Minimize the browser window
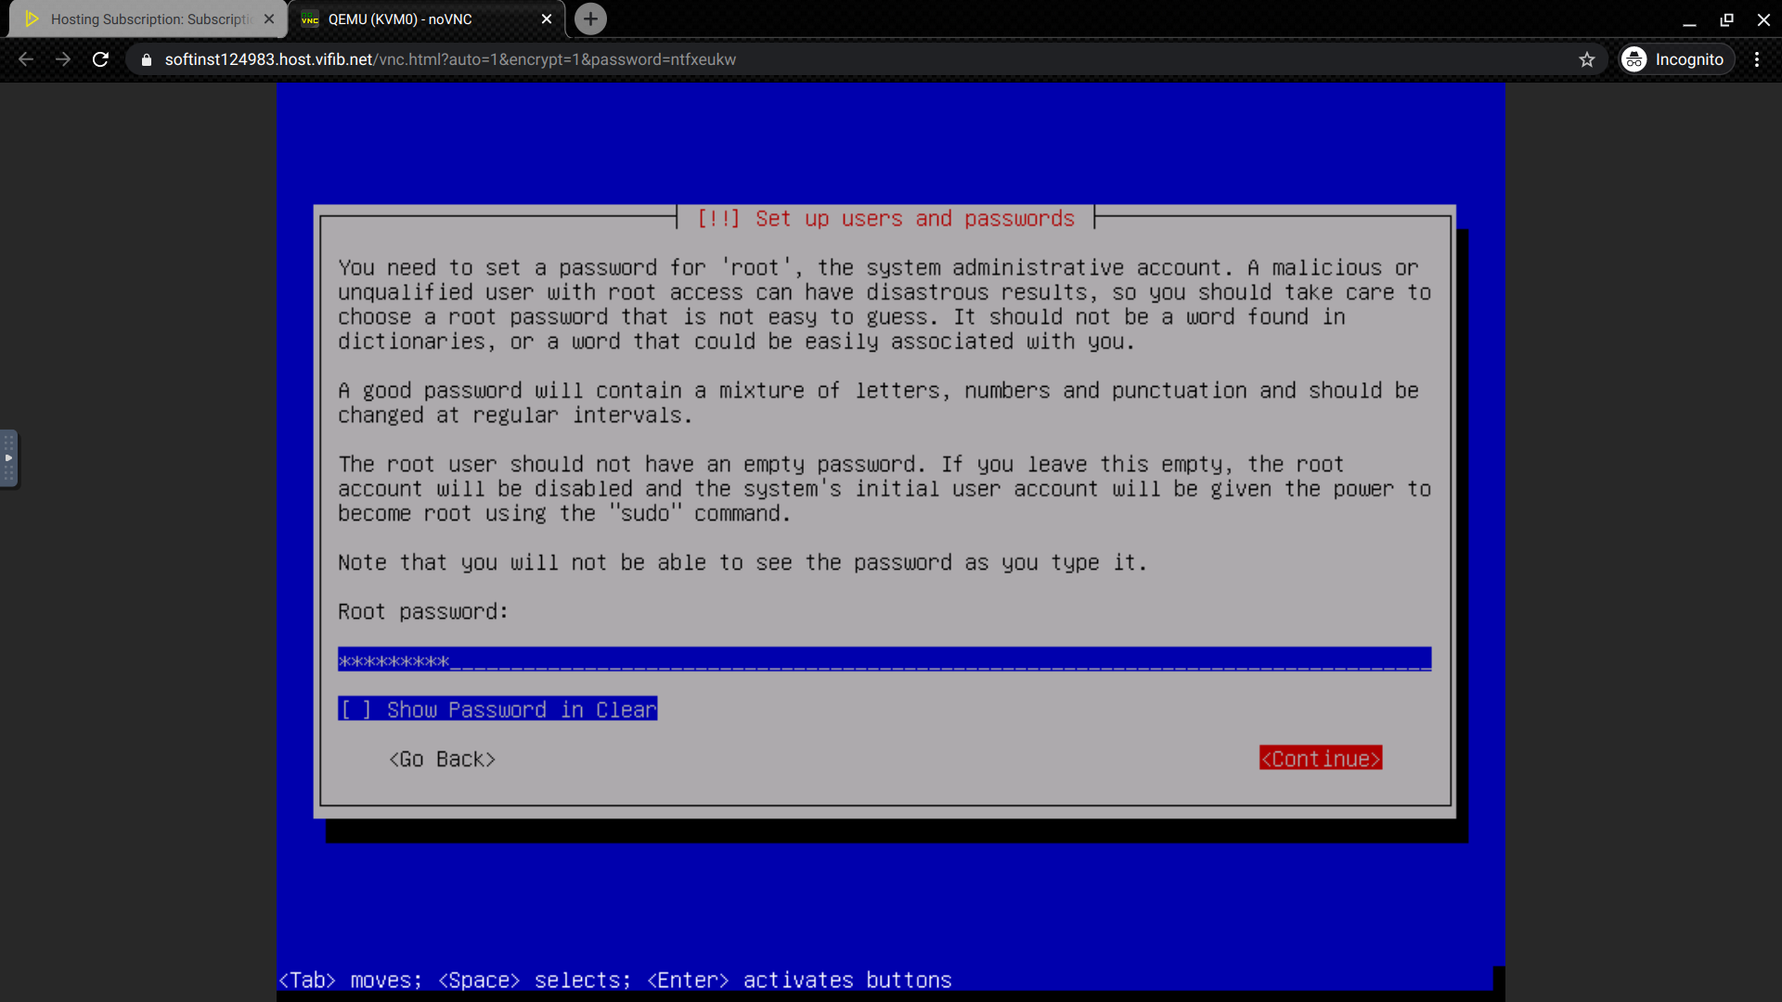 coord(1689,19)
